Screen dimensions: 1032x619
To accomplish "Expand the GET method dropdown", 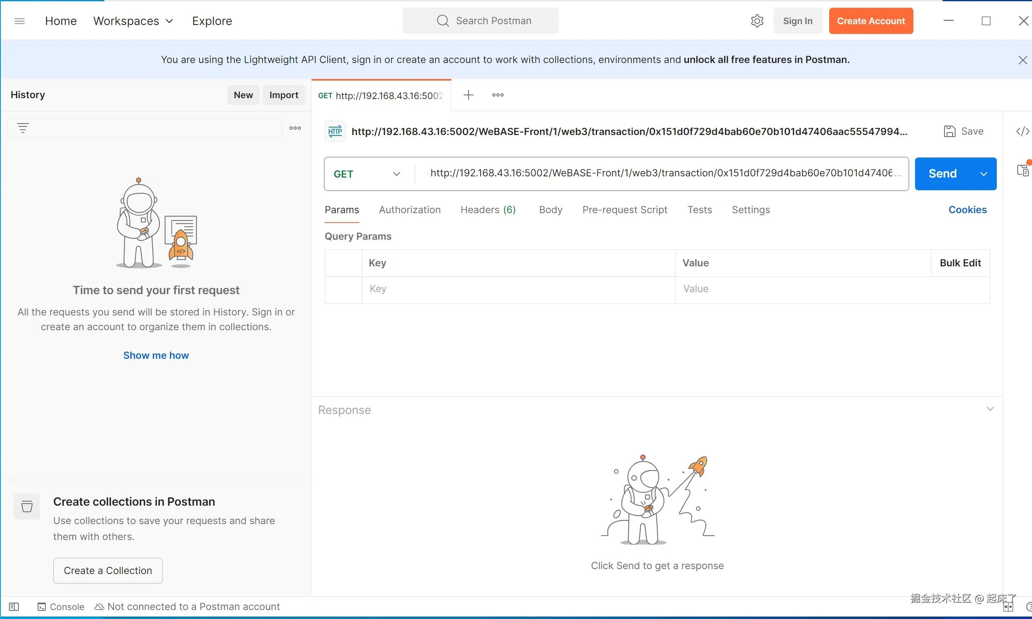I will coord(396,174).
